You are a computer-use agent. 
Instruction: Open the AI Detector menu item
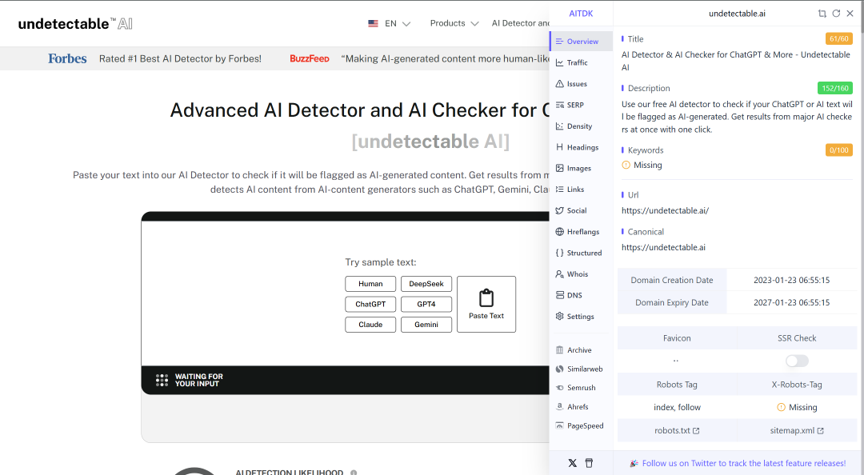[x=520, y=23]
